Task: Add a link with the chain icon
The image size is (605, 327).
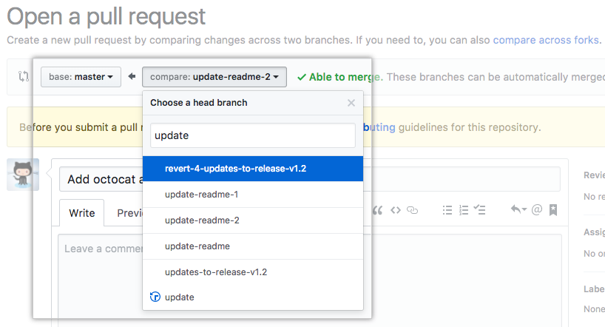Action: tap(413, 210)
